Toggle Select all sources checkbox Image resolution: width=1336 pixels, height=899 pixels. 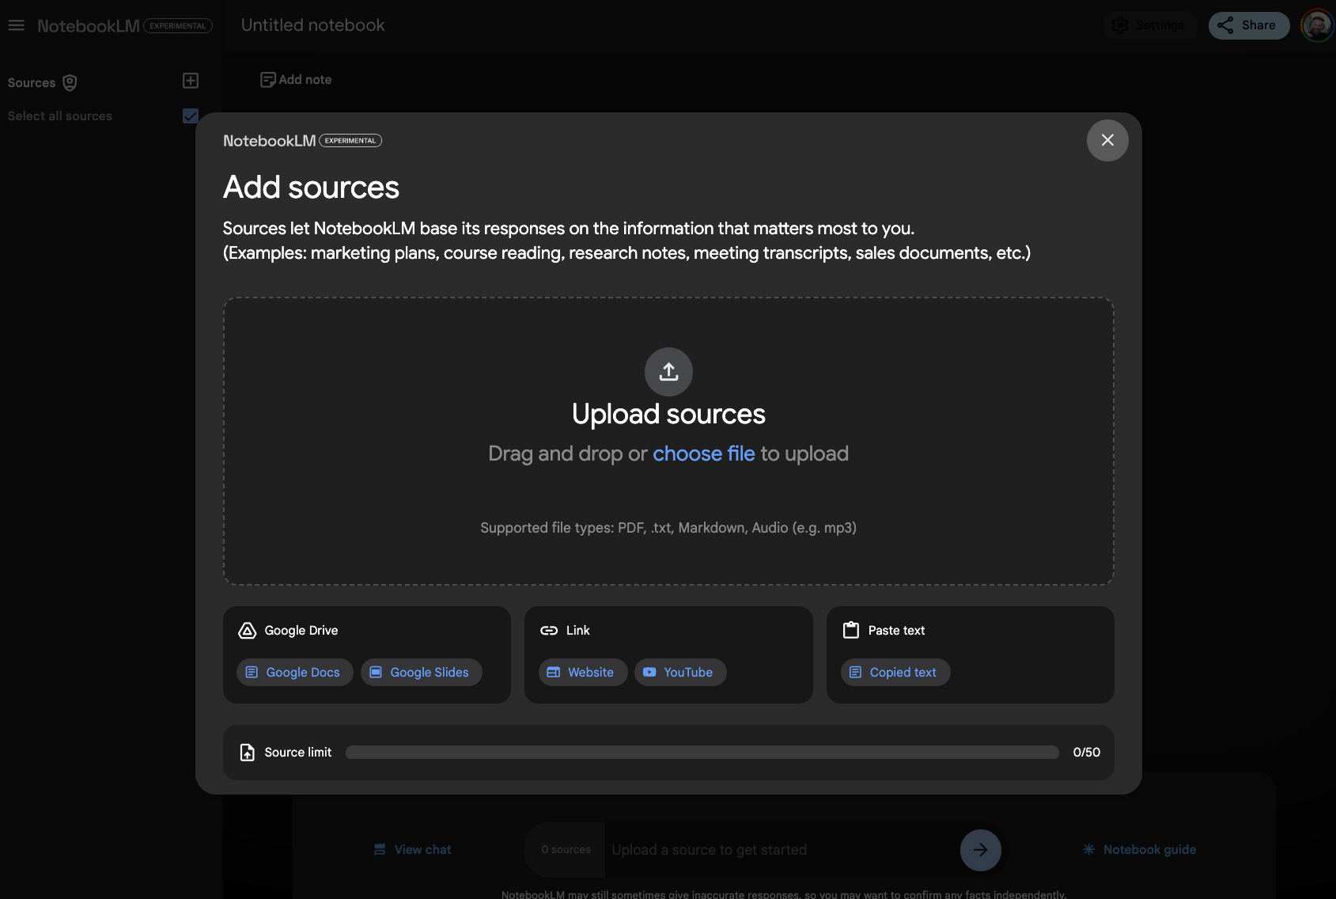coord(191,116)
